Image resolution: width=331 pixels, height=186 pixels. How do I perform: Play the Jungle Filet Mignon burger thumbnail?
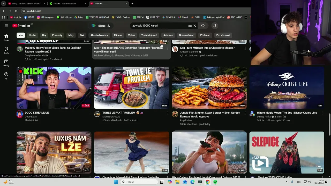209,88
